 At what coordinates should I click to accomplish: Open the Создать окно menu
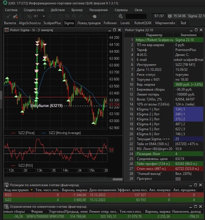click(x=34, y=10)
